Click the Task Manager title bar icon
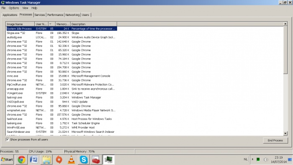This screenshot has width=293, height=165. coord(3,3)
